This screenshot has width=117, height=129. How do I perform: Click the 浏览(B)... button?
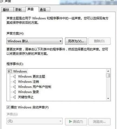(99, 122)
